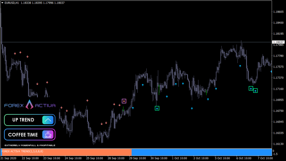Click the blue up-arrow icon inside UP TREND button
The height and width of the screenshot is (161, 286).
(48, 120)
